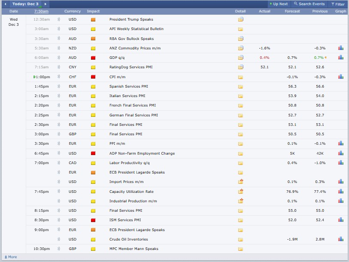Viewport: 349px width, 262px height.
Task: Open detail folder for President Trump Speaks
Action: coord(240,19)
